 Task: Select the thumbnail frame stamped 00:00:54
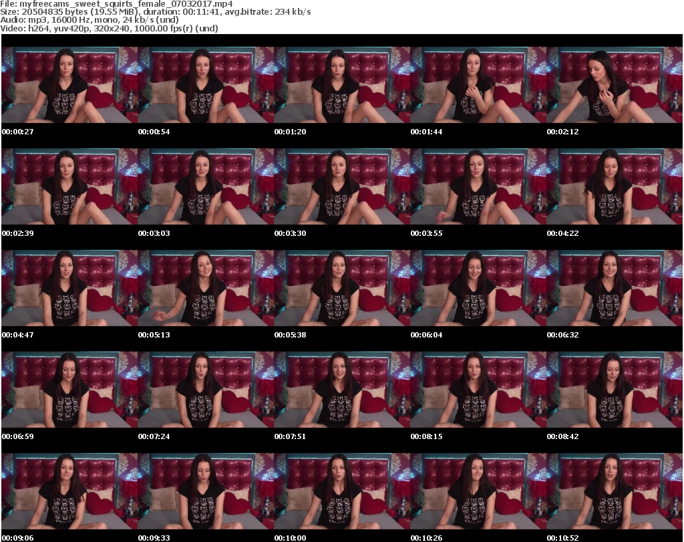tap(206, 85)
